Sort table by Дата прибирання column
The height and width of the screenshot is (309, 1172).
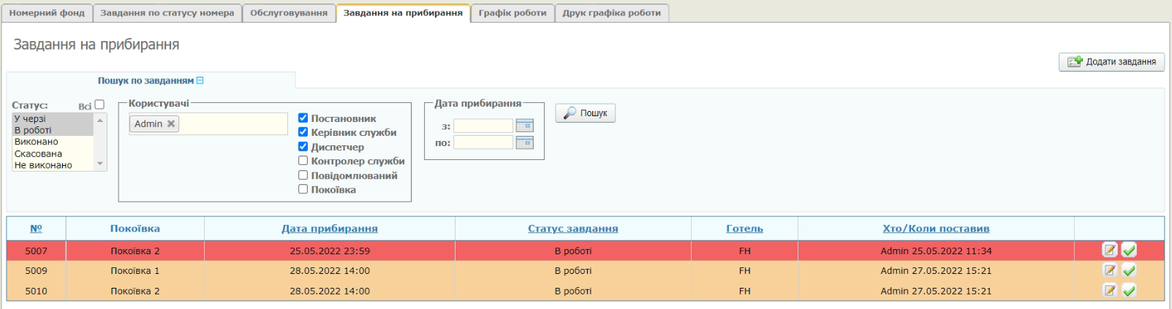coord(329,229)
